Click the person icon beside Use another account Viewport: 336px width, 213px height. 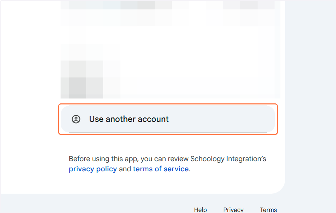pyautogui.click(x=76, y=119)
